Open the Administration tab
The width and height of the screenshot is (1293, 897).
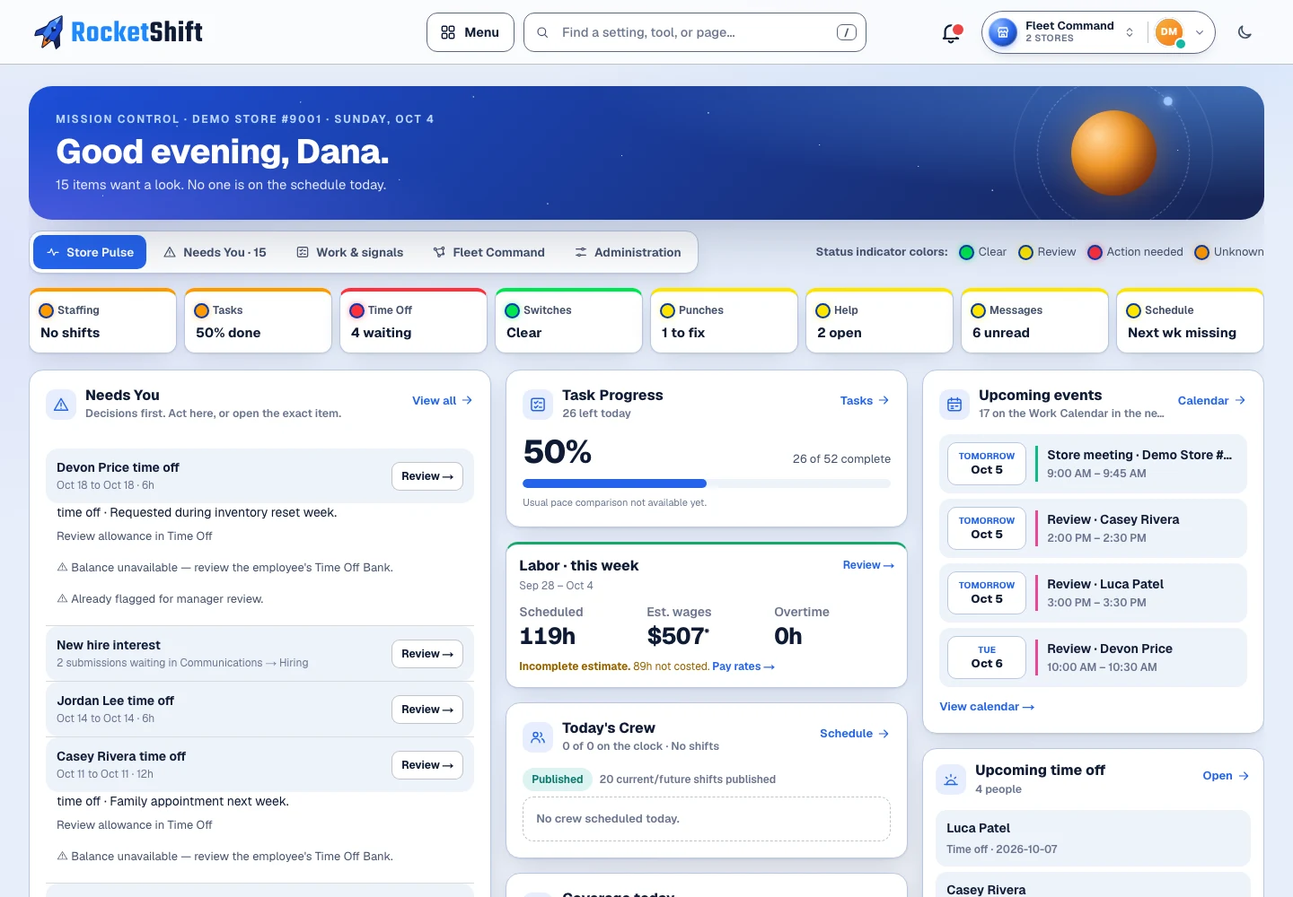(x=628, y=252)
